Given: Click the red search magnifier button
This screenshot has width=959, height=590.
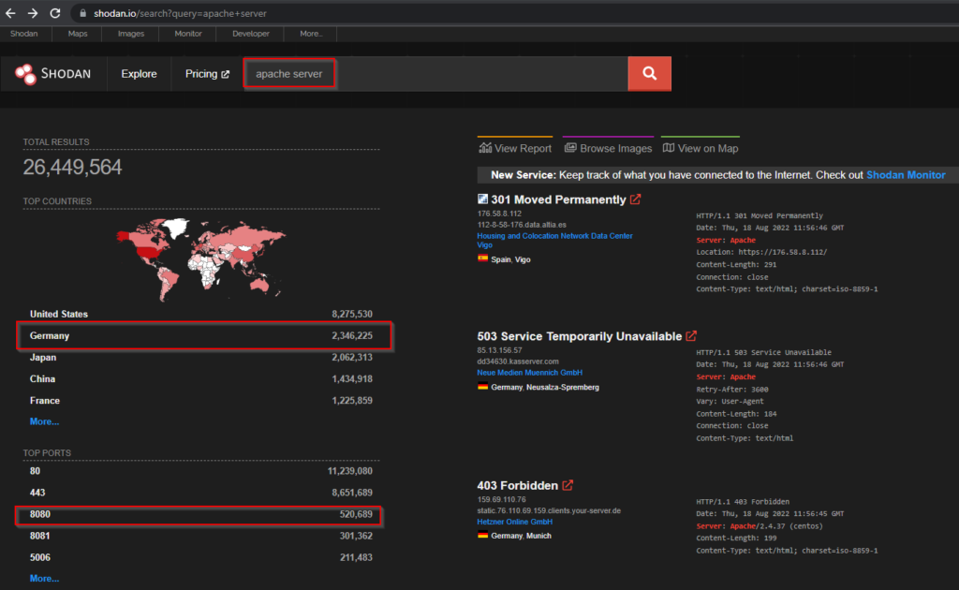Looking at the screenshot, I should click(x=649, y=74).
